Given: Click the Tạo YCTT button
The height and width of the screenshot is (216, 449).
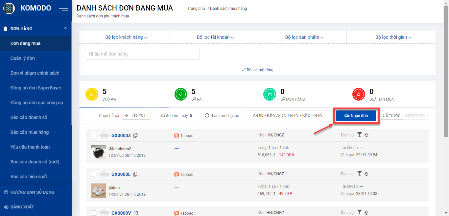Looking at the screenshot, I should pyautogui.click(x=136, y=115).
